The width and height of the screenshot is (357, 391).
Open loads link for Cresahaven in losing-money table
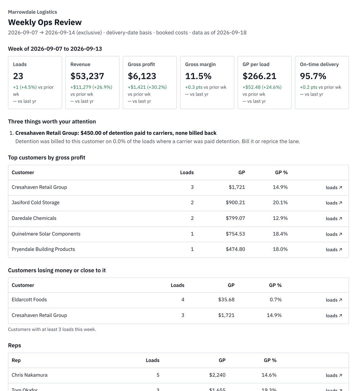334,316
